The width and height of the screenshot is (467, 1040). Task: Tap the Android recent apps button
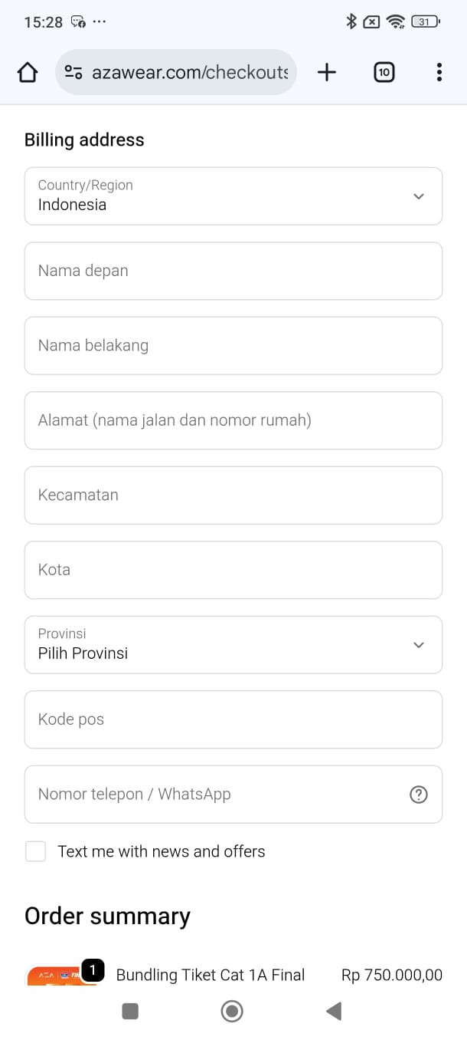coord(129,1011)
